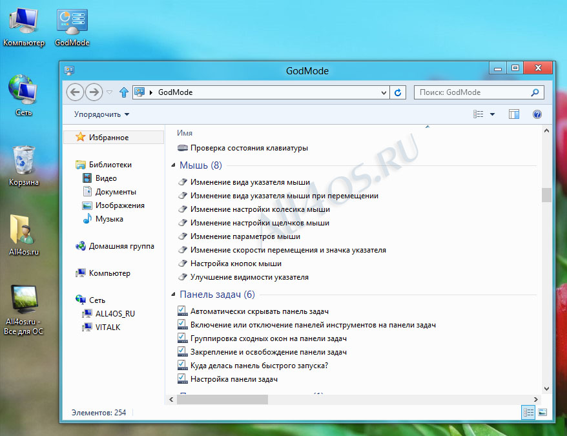The image size is (567, 436).
Task: Click the vertical scrollbar down arrow
Action: pyautogui.click(x=546, y=389)
